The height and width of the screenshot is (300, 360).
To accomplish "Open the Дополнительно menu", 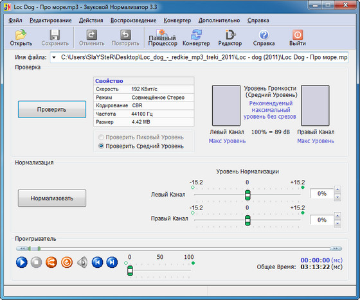I will [219, 21].
